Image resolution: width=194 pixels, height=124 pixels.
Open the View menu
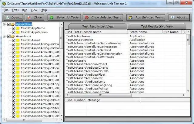click(x=34, y=10)
